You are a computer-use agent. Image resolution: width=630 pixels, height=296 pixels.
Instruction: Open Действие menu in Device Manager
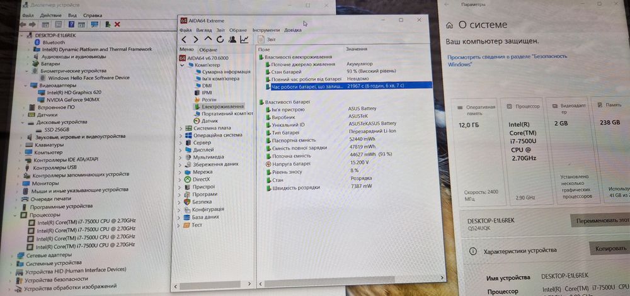pyautogui.click(x=50, y=15)
